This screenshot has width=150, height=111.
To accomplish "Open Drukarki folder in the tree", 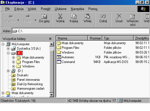I will (x=22, y=75).
